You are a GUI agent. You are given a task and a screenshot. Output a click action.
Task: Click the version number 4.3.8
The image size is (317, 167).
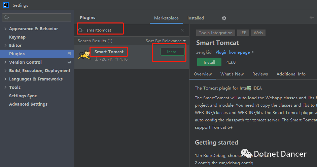click(x=231, y=62)
